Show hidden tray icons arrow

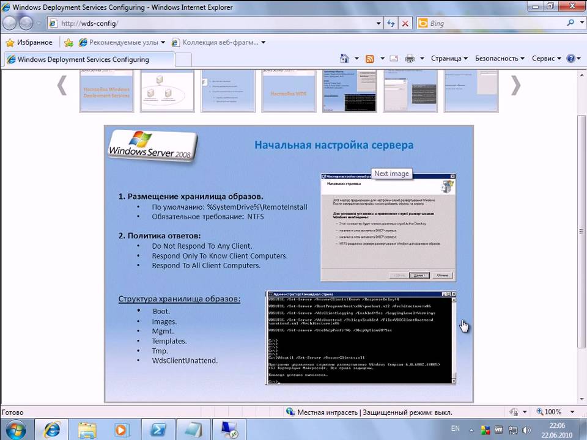click(471, 430)
